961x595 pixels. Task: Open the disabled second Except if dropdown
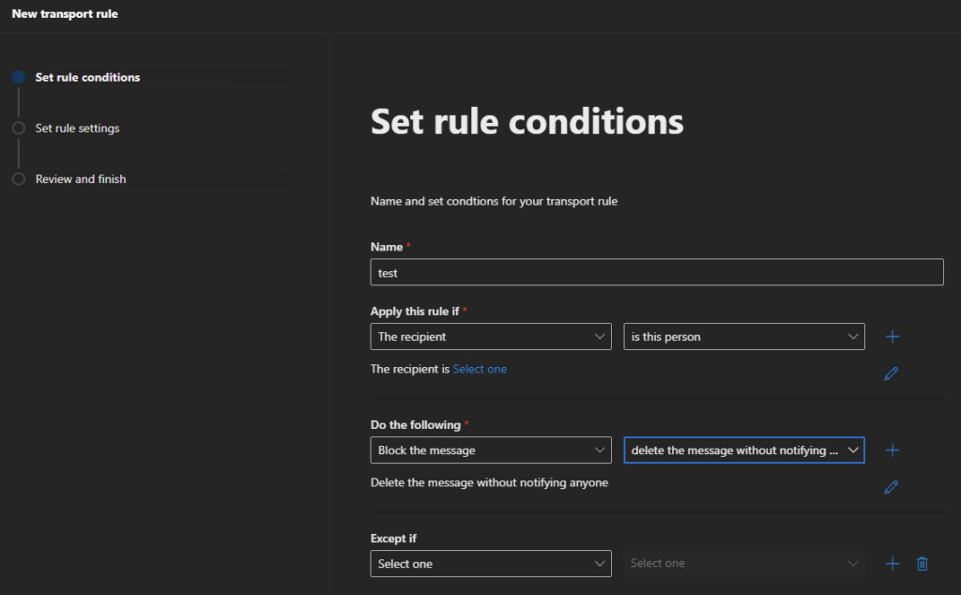(x=744, y=564)
